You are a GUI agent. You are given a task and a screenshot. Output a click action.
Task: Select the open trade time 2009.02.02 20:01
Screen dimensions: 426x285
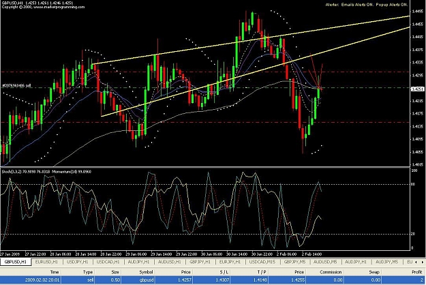(42, 280)
